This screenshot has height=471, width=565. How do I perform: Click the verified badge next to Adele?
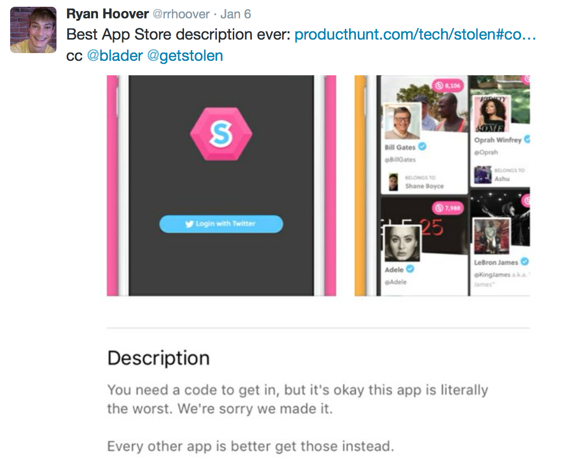pos(410,269)
